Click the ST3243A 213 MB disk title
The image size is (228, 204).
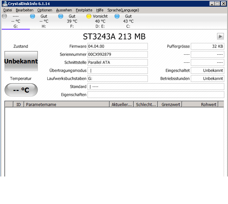coord(114,37)
